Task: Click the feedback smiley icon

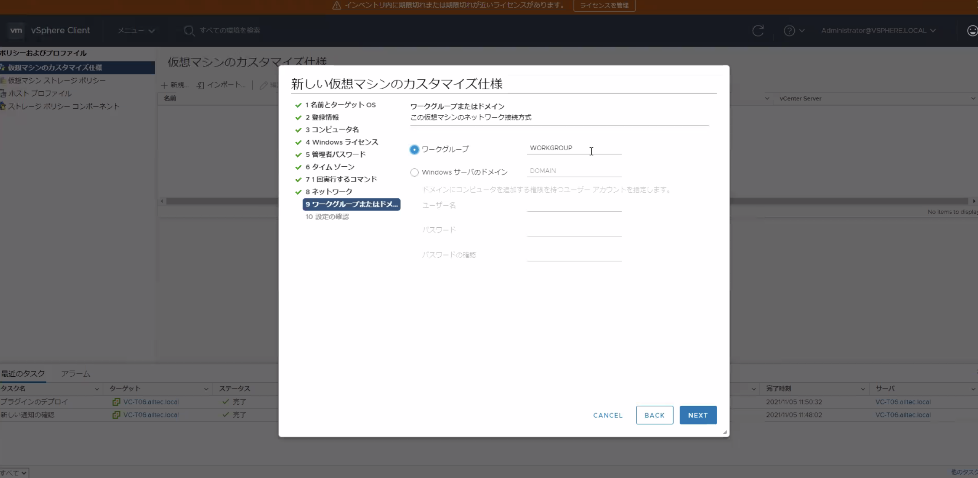Action: click(x=972, y=30)
